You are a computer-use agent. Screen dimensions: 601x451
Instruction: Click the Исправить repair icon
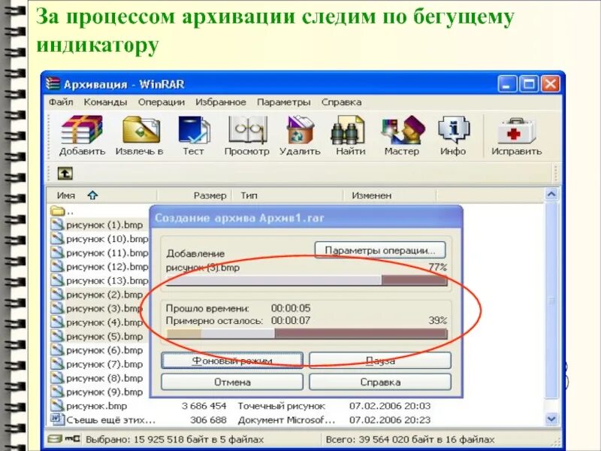[516, 131]
